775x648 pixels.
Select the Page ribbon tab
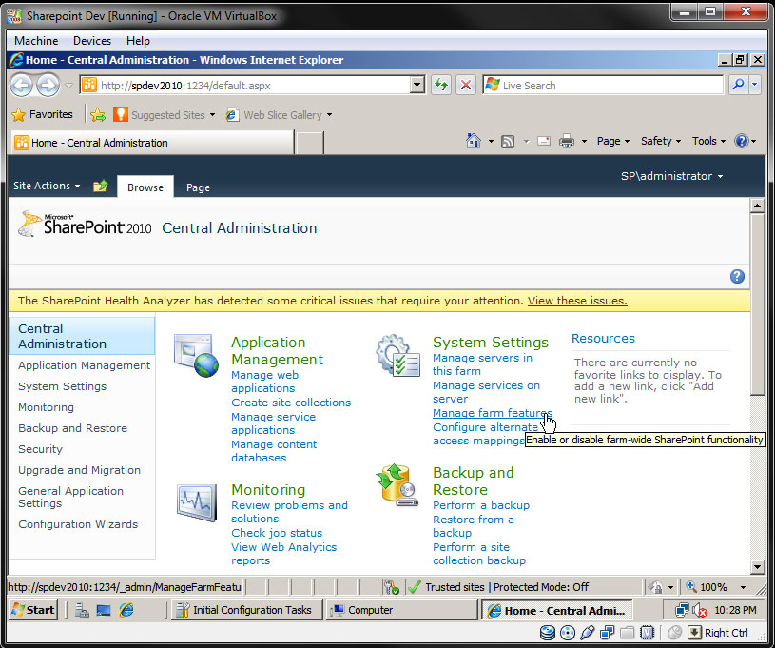tap(198, 187)
